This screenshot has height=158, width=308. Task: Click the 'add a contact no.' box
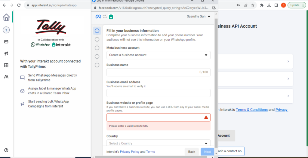(x=231, y=151)
